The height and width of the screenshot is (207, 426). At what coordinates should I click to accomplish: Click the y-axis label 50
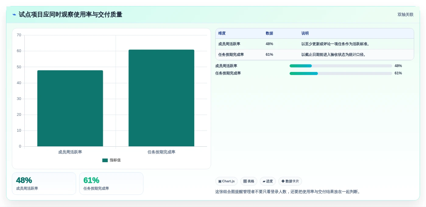(x=19, y=67)
